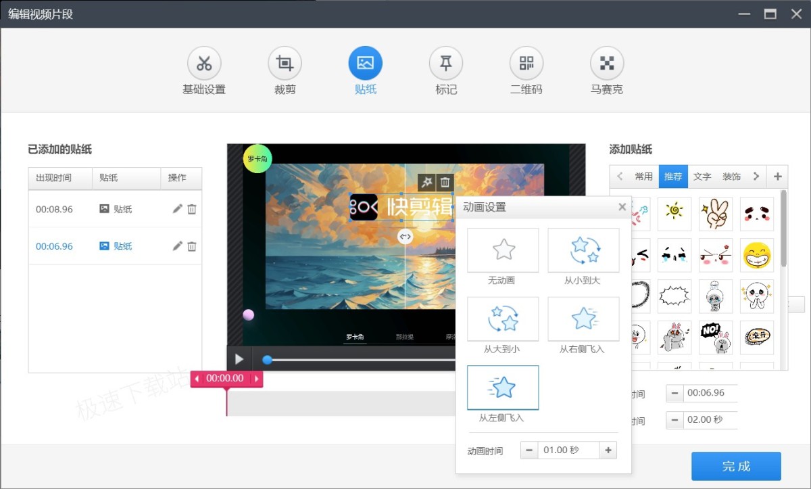Edit the sticker at 00:06.96

click(178, 246)
